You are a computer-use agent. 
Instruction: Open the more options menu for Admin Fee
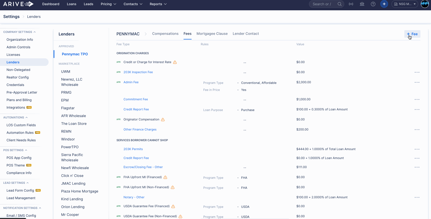click(x=417, y=82)
